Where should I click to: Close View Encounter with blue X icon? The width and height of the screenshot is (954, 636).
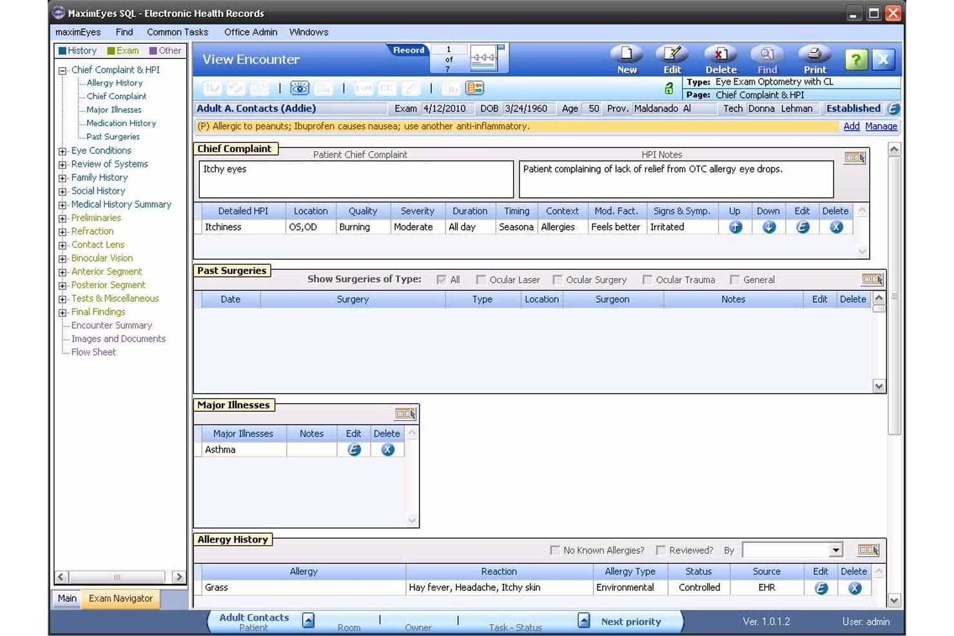884,60
